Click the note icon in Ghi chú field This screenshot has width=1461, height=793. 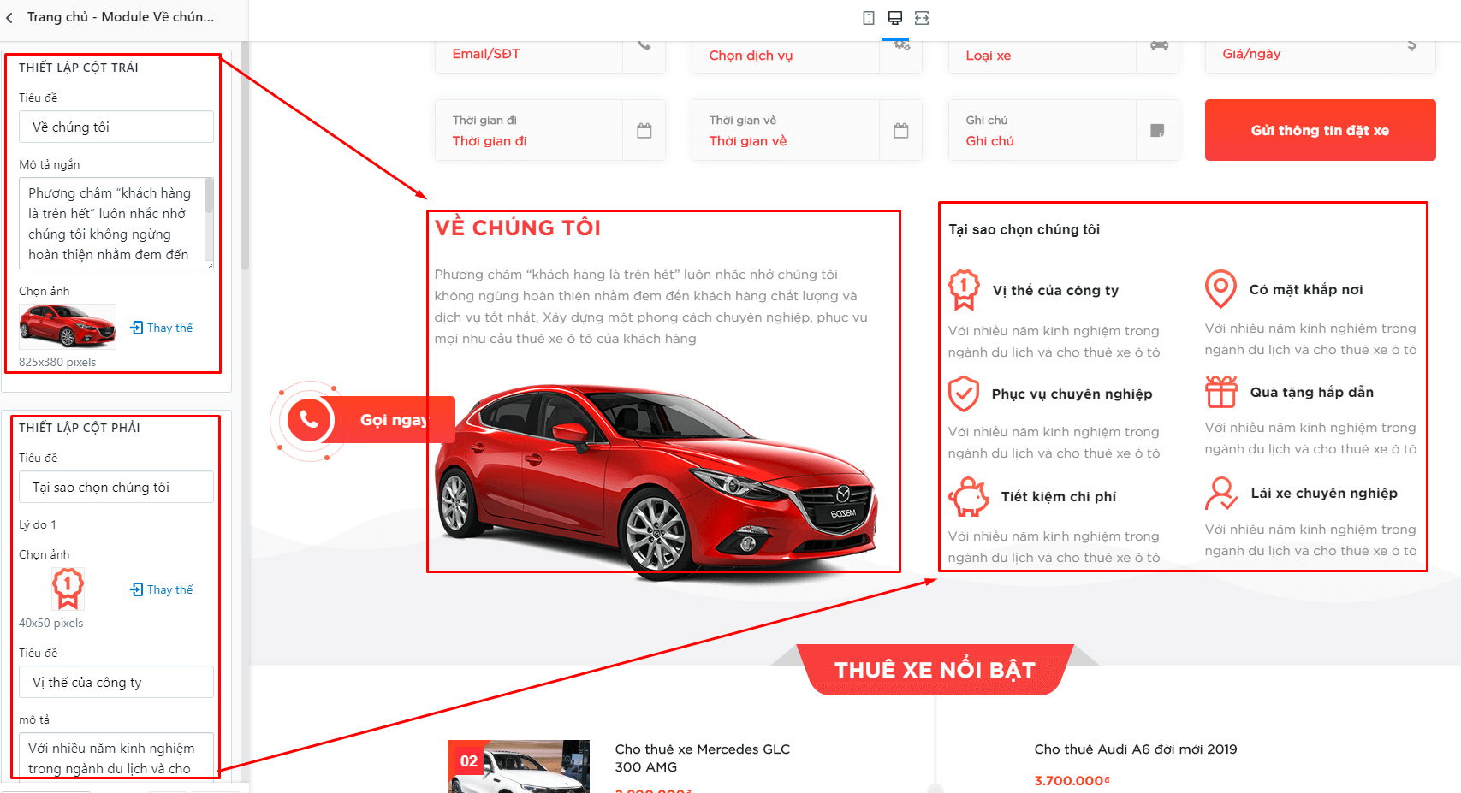tap(1157, 131)
